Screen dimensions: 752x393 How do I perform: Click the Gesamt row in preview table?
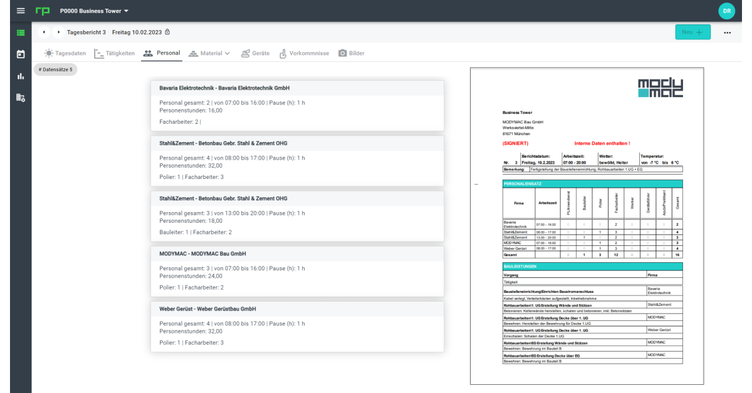pyautogui.click(x=593, y=255)
